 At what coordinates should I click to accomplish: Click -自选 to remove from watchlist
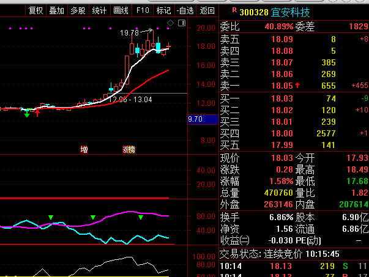tap(185, 10)
